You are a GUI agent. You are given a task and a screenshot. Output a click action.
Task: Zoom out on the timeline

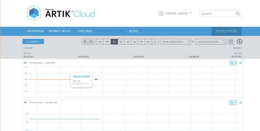[x=91, y=42]
